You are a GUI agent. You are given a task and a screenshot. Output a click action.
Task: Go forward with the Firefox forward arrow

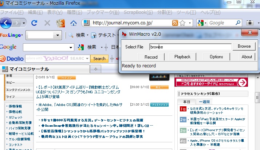(16, 23)
